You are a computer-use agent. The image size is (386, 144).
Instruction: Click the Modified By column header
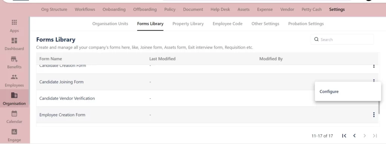pos(271,59)
